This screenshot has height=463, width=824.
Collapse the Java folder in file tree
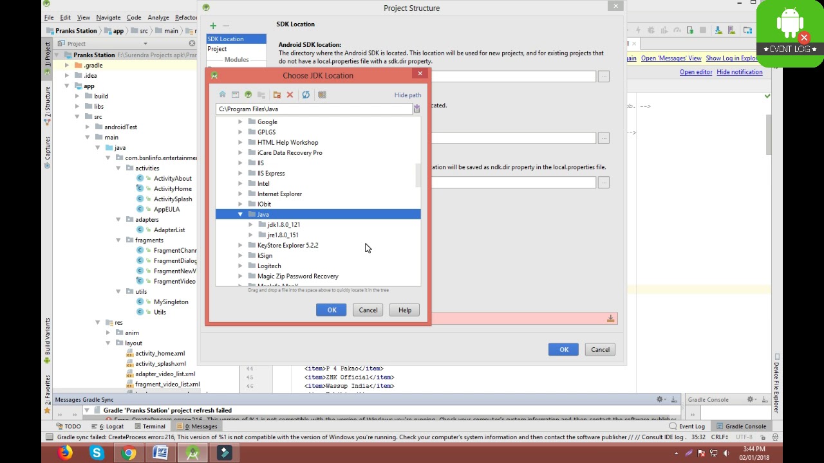[x=241, y=214]
